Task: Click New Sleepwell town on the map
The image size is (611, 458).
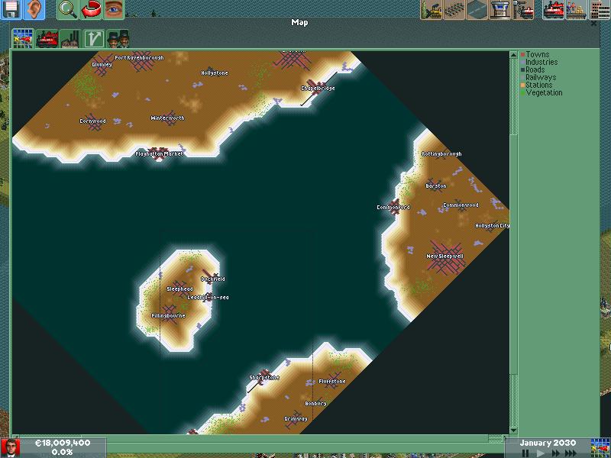Action: [x=445, y=256]
